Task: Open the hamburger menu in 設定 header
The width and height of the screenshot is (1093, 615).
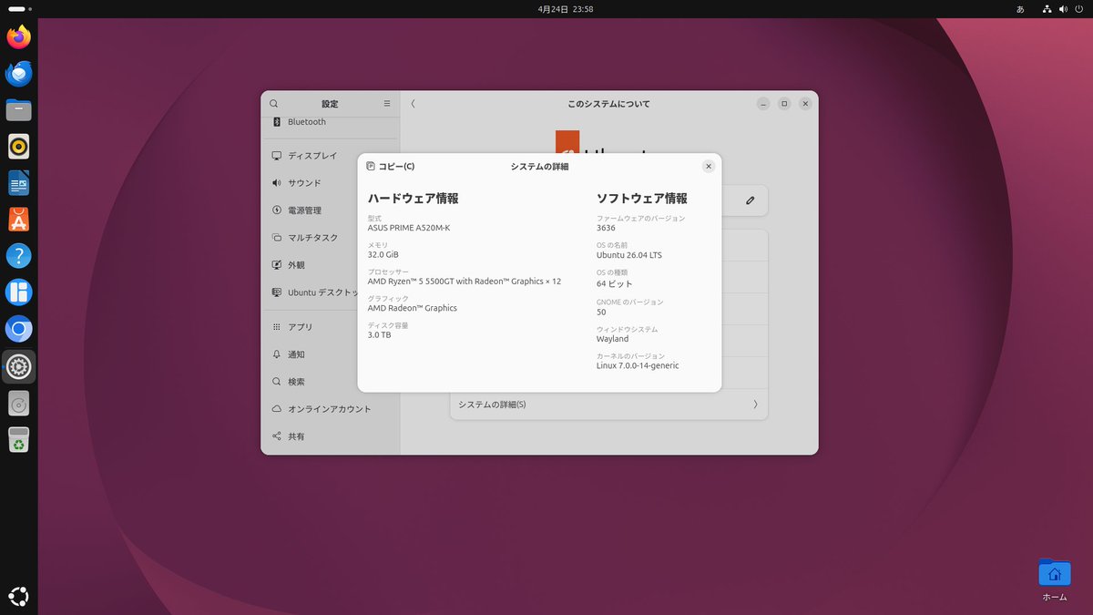Action: [387, 104]
